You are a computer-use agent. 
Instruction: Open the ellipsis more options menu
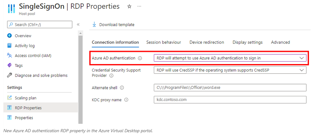coord(139,7)
